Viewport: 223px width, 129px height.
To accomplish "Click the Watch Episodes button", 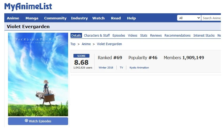I will click(38, 121).
